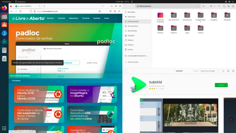Open the Notícias menu on the site

coord(50,18)
